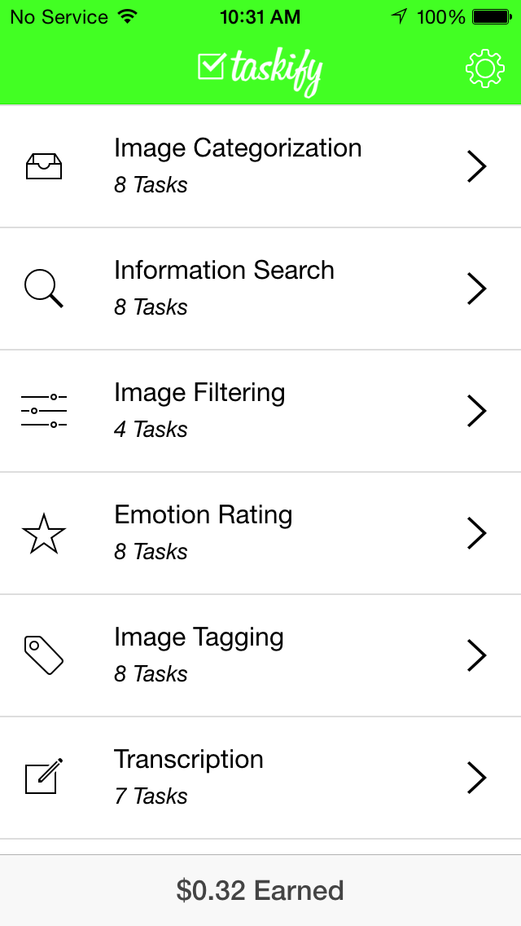Tap the pencil-edit icon for Transcription
The width and height of the screenshot is (521, 926).
tap(44, 777)
